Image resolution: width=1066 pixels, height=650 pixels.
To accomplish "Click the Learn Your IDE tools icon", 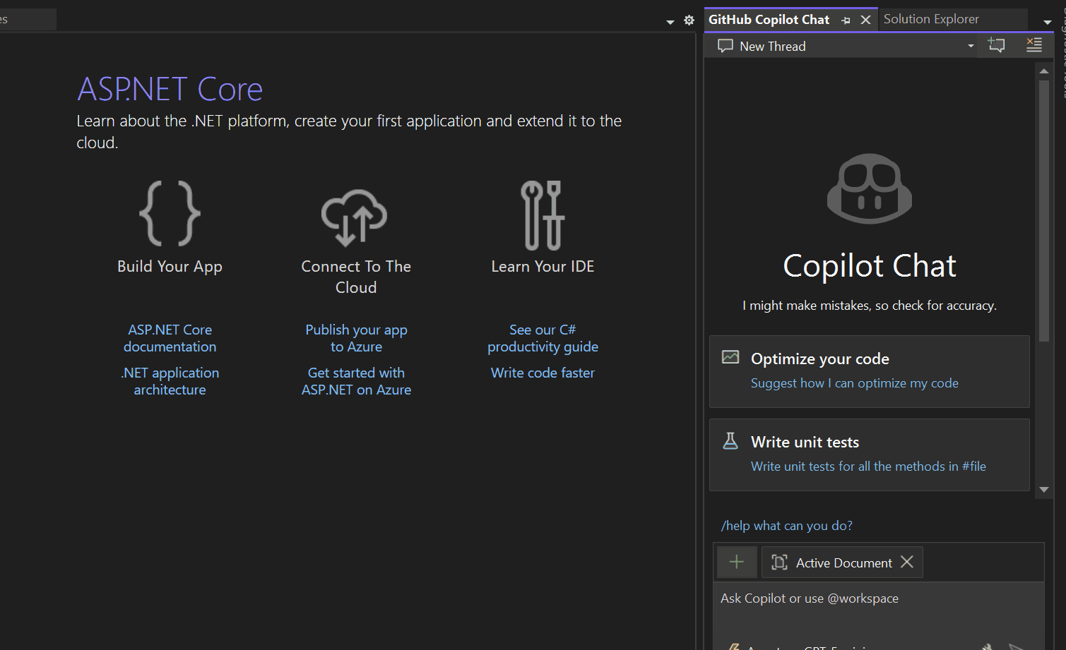I will tap(543, 215).
